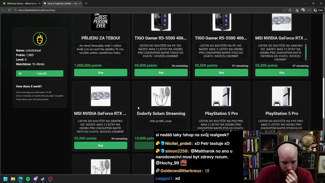Buy the TIGO Gamer item with 91 remaining
Viewport: 325px width, 183px height.
(221, 73)
